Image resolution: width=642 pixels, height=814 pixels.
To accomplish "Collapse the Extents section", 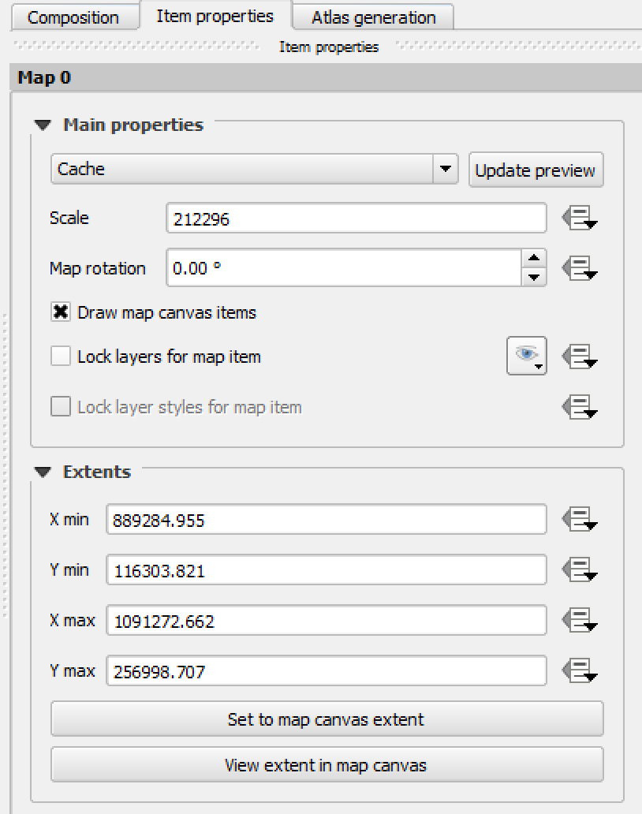I will pos(44,472).
